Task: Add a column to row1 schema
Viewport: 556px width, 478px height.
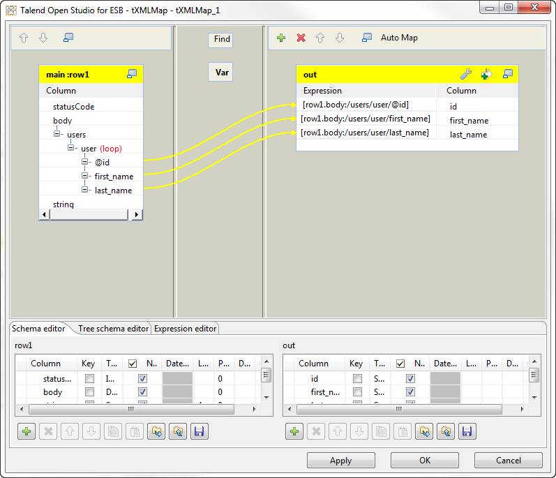Action: (x=27, y=431)
